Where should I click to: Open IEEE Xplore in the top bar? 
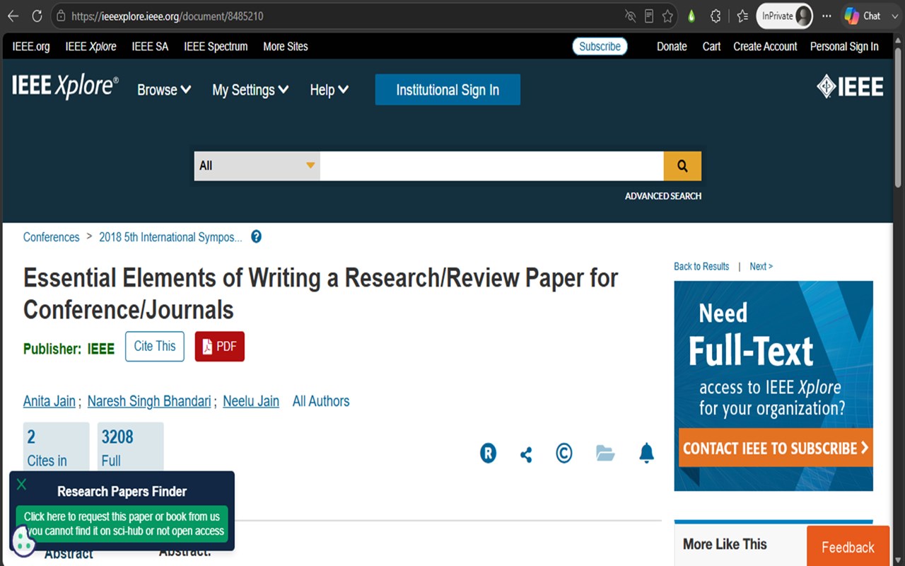coord(91,47)
